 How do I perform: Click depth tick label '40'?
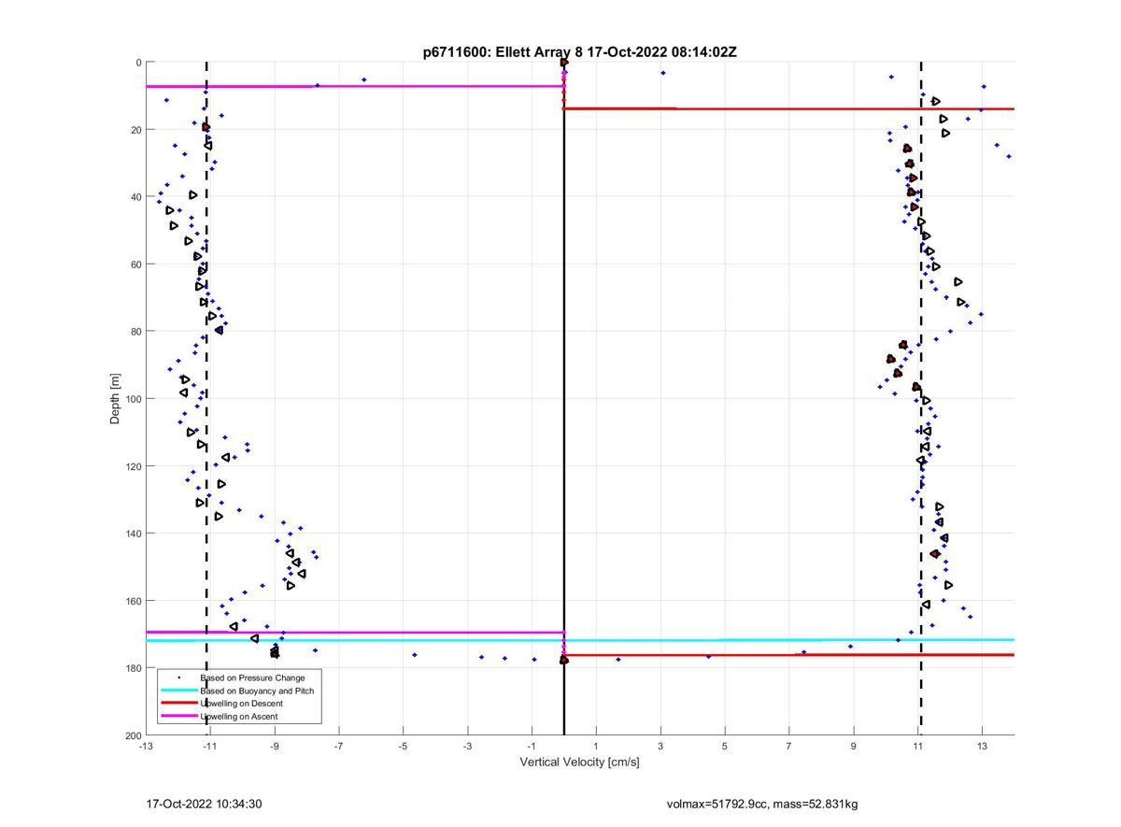136,197
